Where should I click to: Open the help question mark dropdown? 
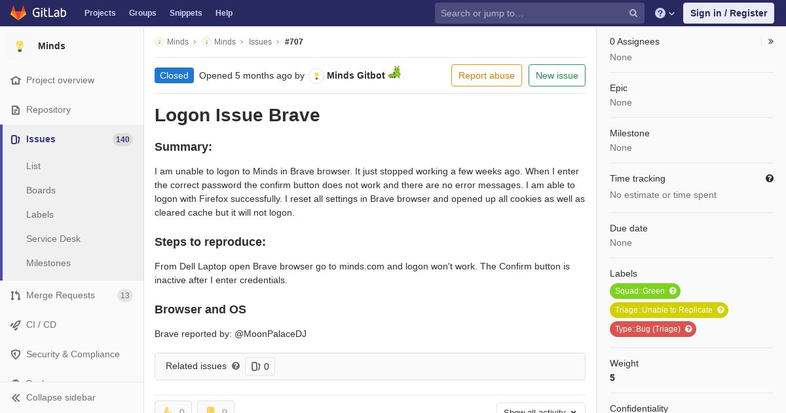tap(665, 13)
